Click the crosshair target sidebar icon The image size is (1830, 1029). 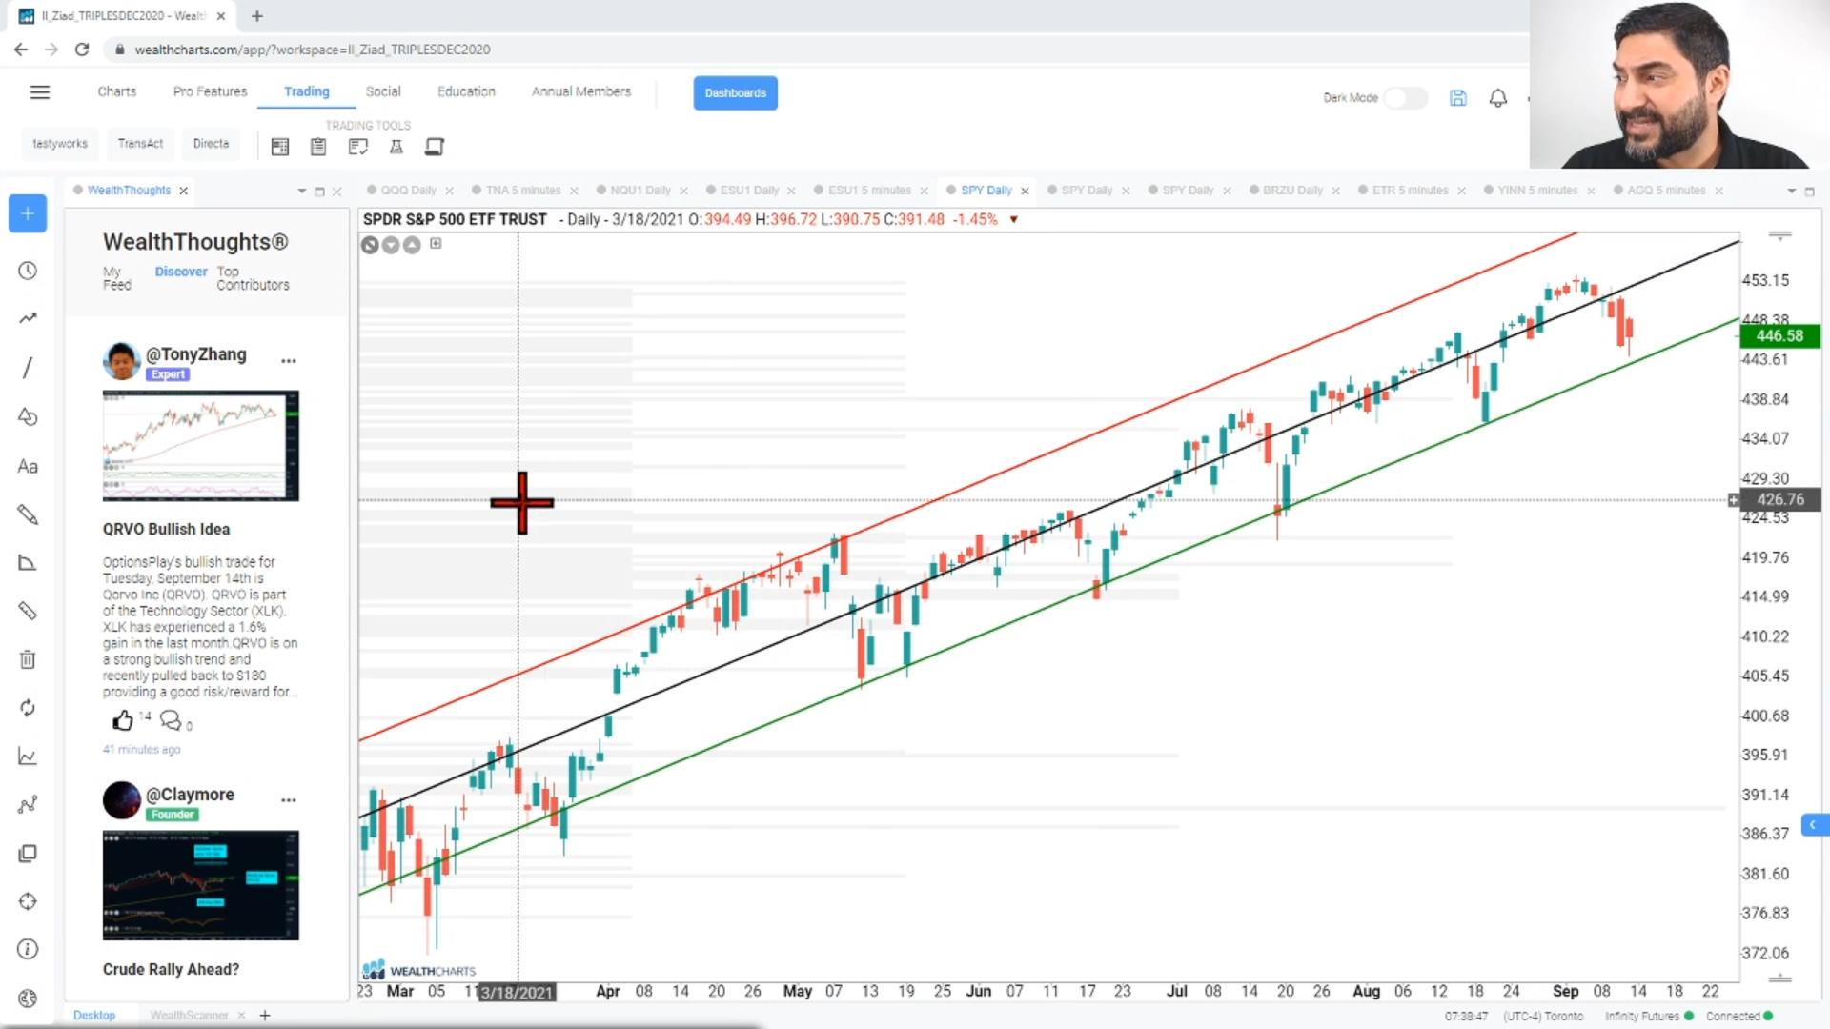point(28,901)
